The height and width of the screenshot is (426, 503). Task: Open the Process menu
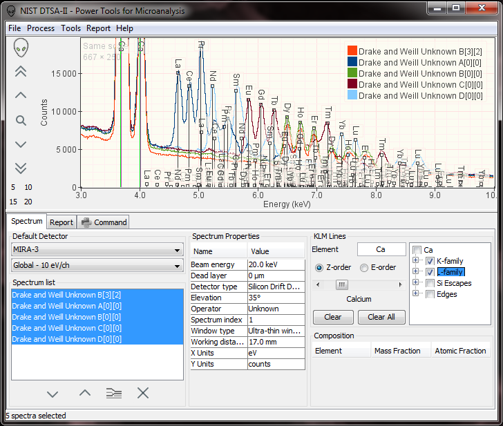tap(41, 28)
